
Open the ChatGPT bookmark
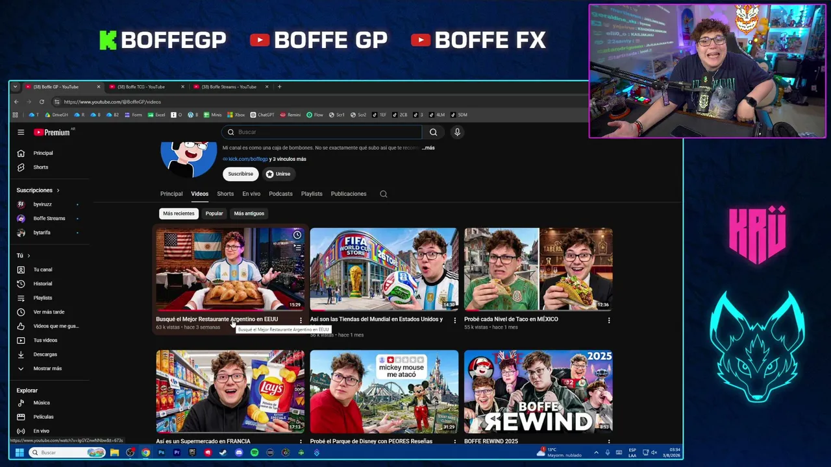[x=262, y=115]
